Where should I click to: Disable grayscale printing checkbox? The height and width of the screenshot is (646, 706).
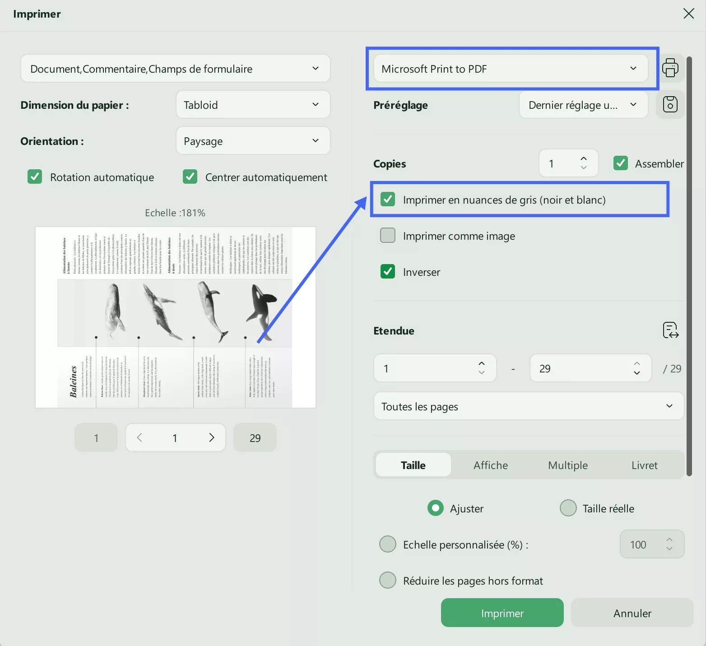[x=388, y=199]
